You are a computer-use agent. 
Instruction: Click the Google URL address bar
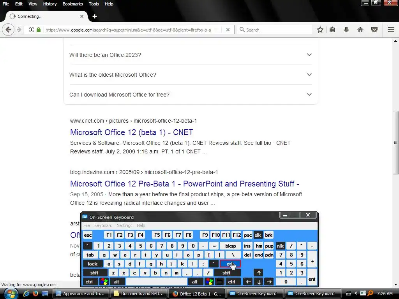coord(130,30)
